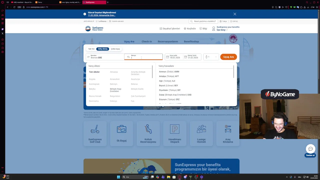The image size is (320, 180).
Task: Open the browser easy setup menu icon
Action: point(316,7)
